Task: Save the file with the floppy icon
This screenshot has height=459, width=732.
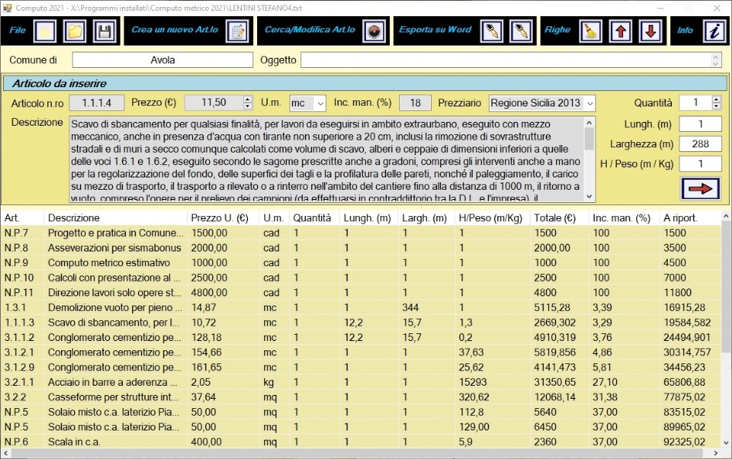Action: [104, 32]
